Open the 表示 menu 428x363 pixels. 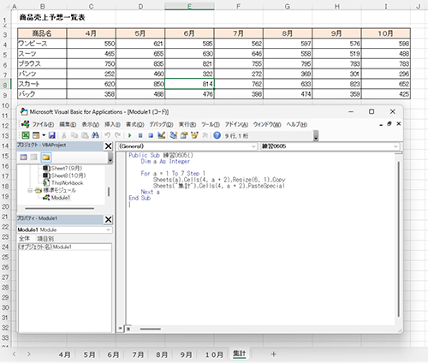(x=91, y=124)
